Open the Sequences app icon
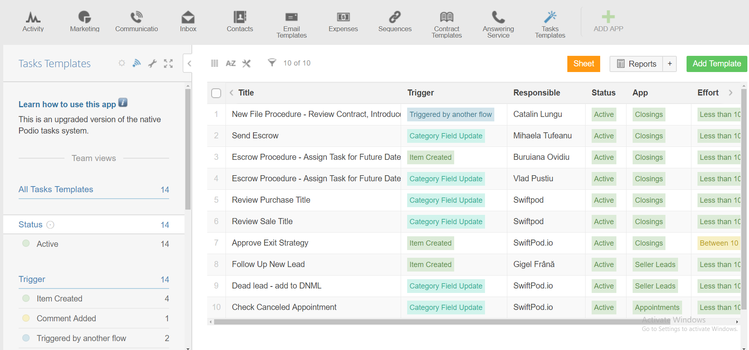 pyautogui.click(x=395, y=17)
